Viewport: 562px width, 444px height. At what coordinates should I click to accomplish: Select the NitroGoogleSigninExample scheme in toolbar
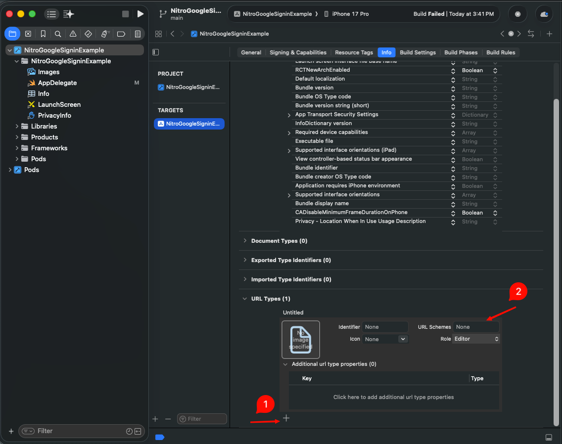tap(273, 14)
